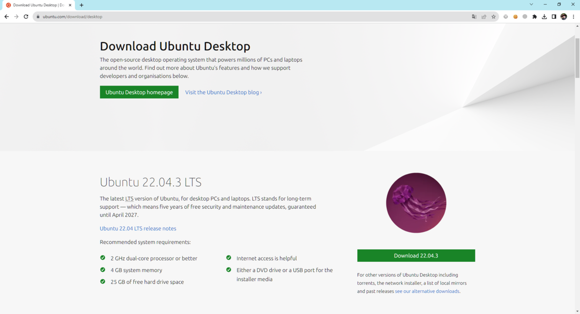Click '25 GB of free hard drive space'
Image resolution: width=580 pixels, height=314 pixels.
(147, 282)
